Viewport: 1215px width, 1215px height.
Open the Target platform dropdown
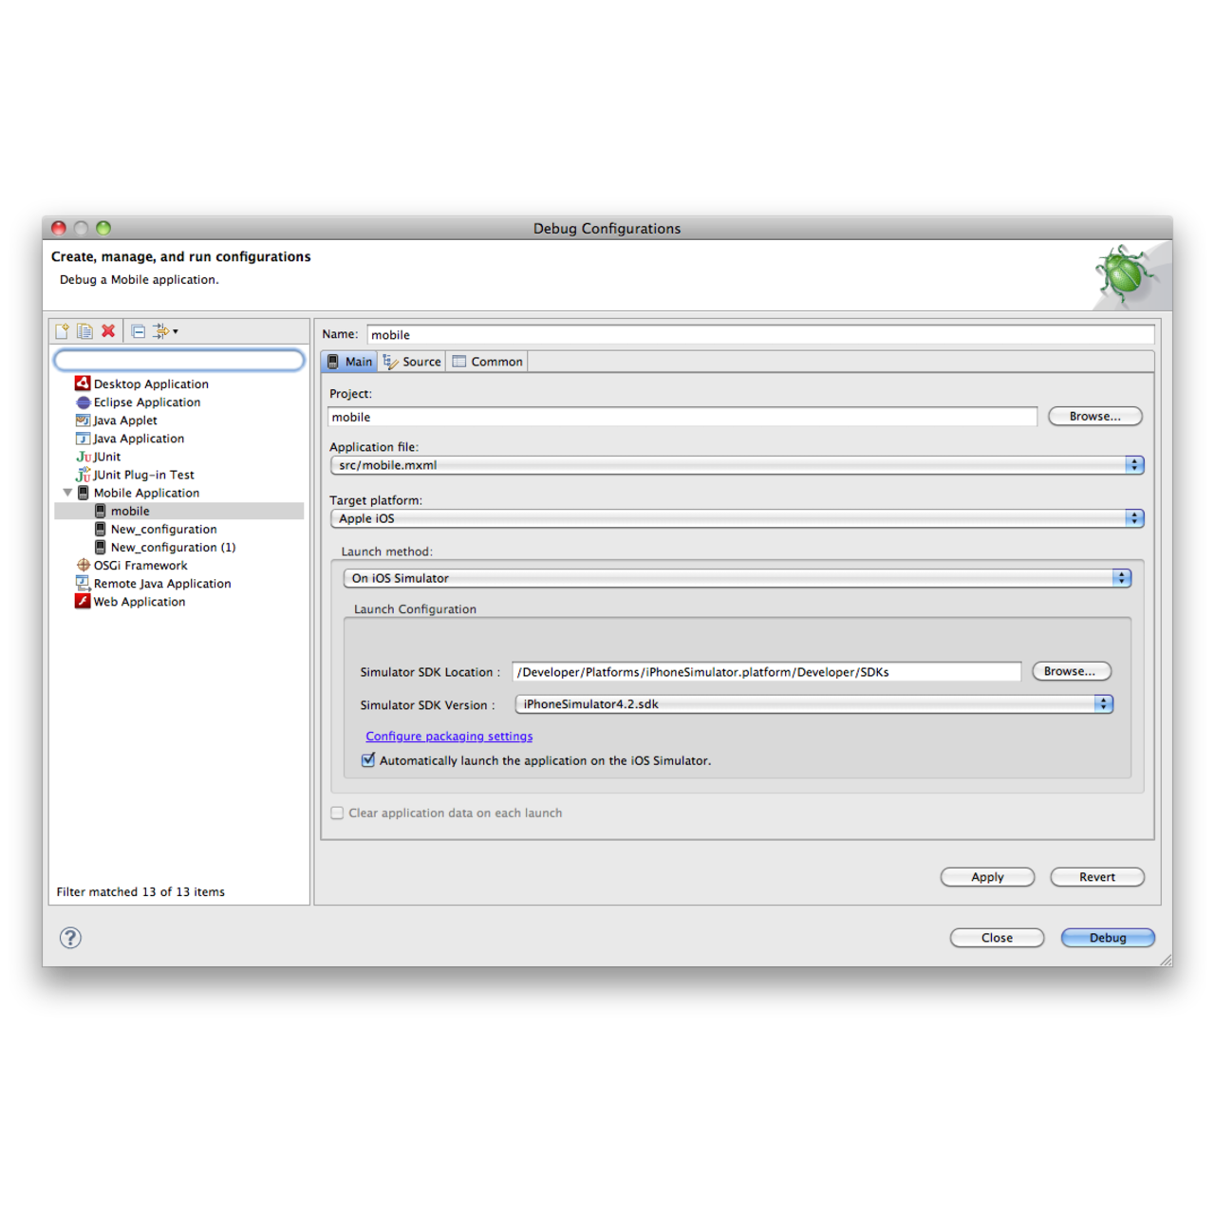(737, 518)
